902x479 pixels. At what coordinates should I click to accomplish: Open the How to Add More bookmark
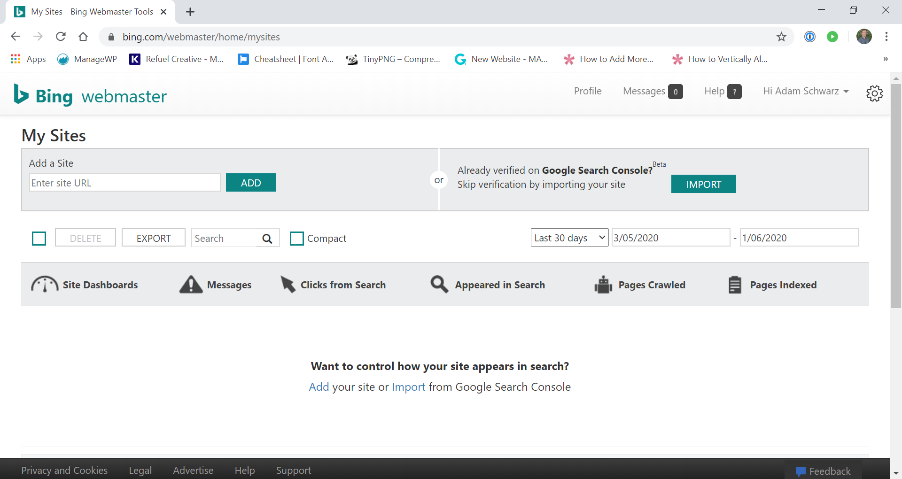click(609, 59)
